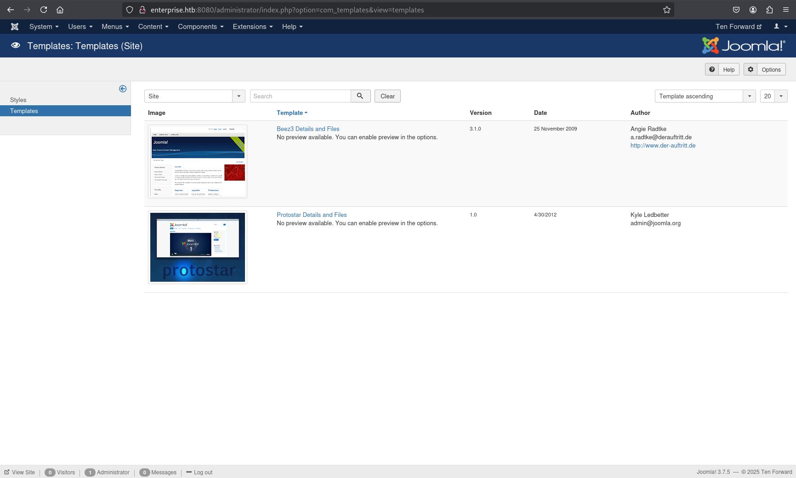Screen dimensions: 796x478
Task: Open the Help question mark button
Action: tap(722, 69)
